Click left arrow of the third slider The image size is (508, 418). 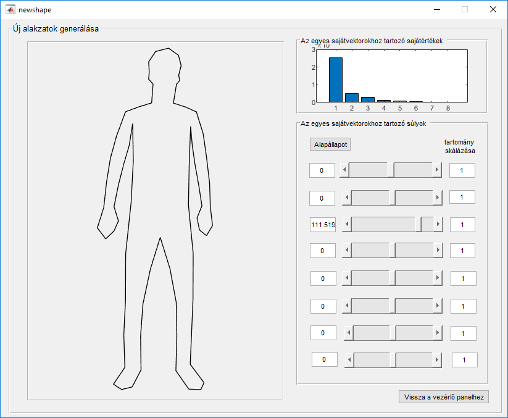(346, 225)
